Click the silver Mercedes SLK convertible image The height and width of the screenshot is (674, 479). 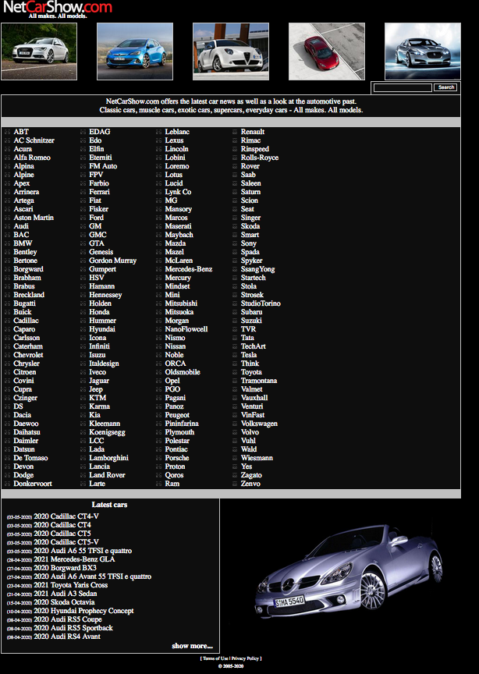click(x=349, y=571)
